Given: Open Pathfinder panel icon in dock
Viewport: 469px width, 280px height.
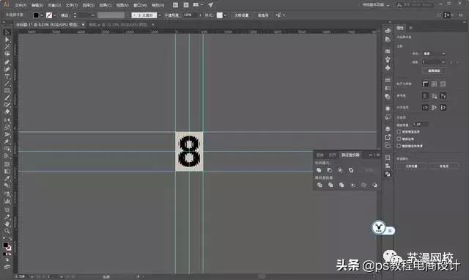Looking at the screenshot, I should click(388, 174).
